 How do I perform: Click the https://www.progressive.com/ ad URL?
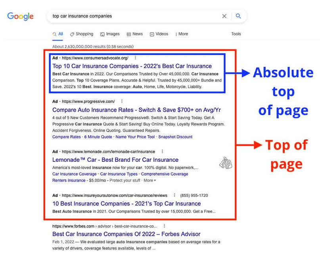click(88, 101)
